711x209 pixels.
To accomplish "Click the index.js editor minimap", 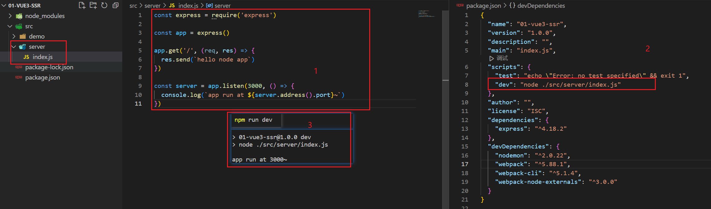I will 427,14.
